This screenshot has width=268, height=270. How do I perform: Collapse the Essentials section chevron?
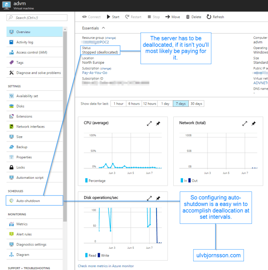(103, 28)
